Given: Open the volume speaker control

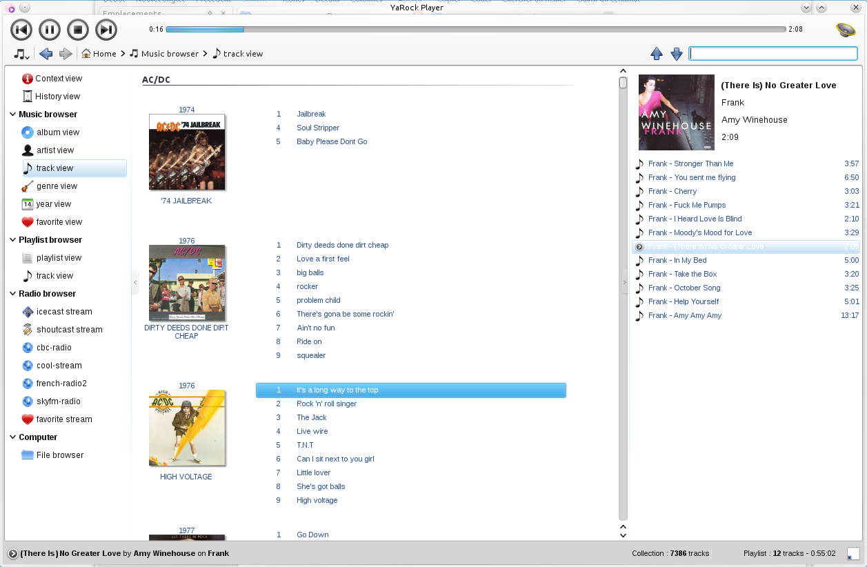Looking at the screenshot, I should coord(846,30).
